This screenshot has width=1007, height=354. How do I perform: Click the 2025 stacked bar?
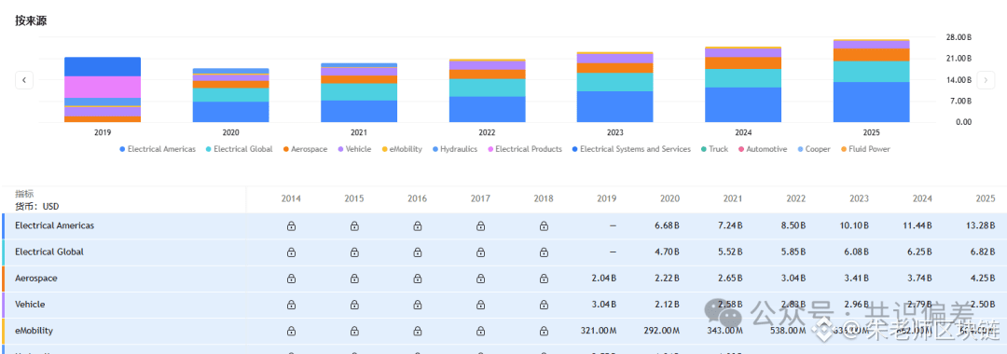tap(872, 81)
